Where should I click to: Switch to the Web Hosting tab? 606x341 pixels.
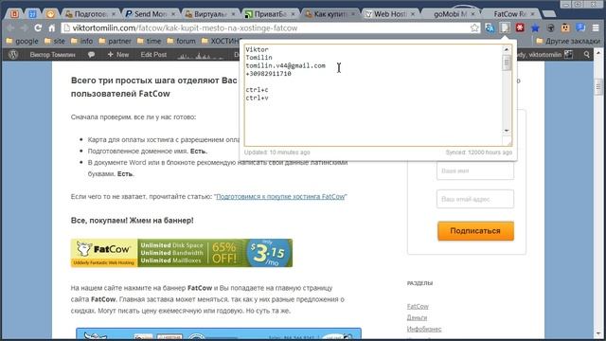[x=389, y=14]
